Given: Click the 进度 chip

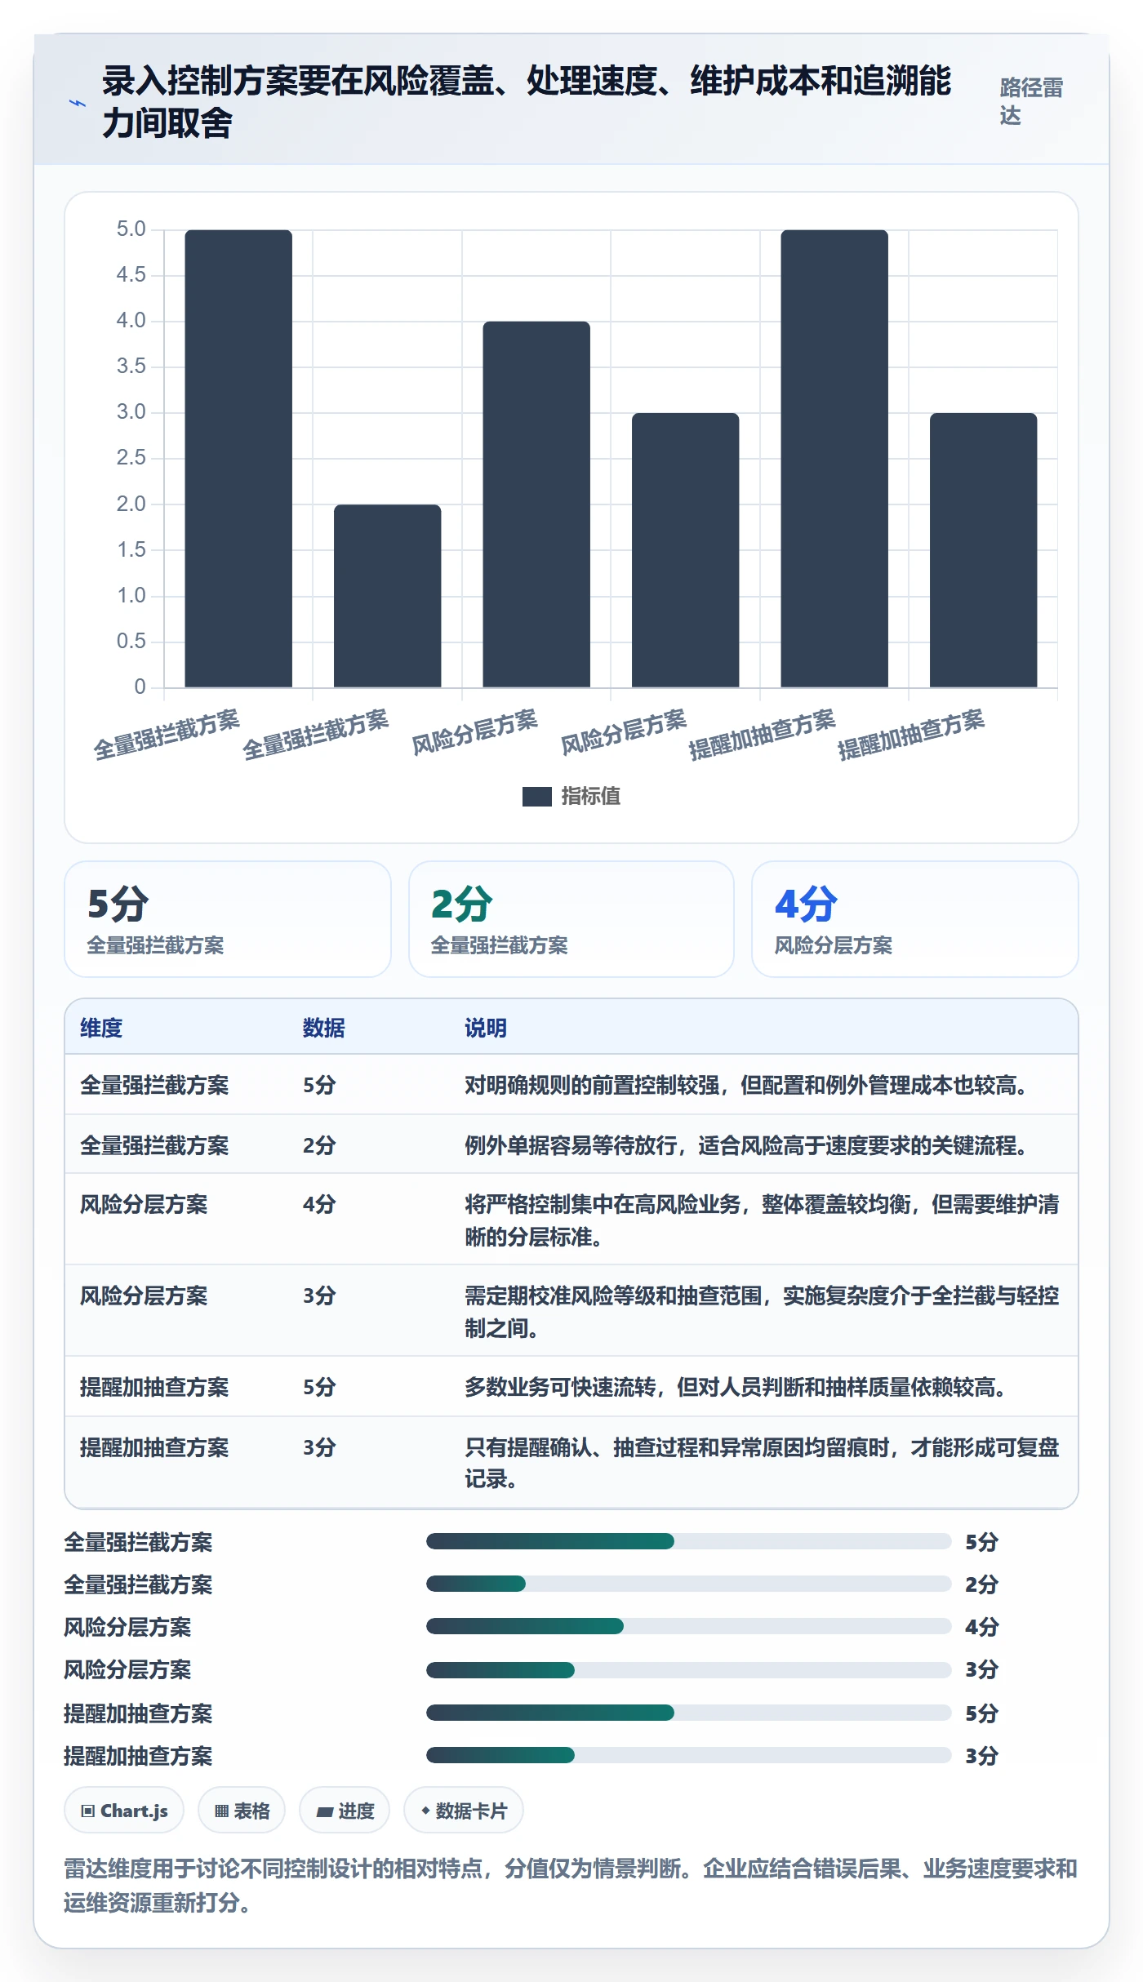Looking at the screenshot, I should point(345,1811).
